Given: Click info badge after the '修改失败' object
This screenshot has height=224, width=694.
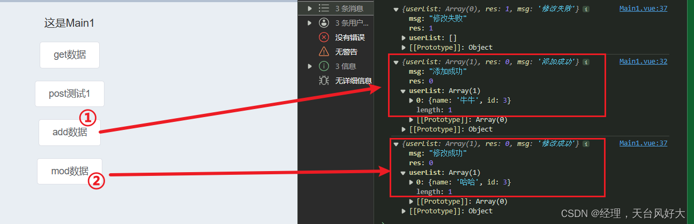Looking at the screenshot, I should tap(586, 9).
